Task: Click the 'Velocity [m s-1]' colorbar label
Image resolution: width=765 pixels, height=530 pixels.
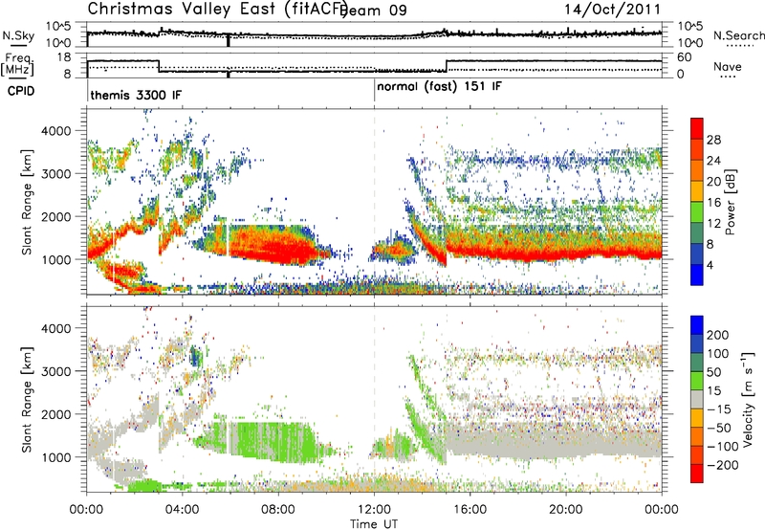Action: coord(748,399)
